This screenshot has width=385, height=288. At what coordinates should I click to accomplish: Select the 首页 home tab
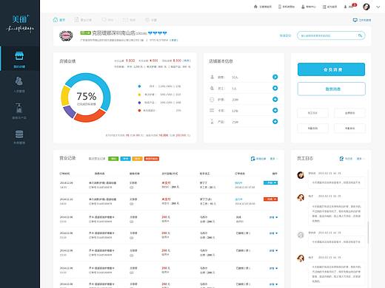(59, 20)
